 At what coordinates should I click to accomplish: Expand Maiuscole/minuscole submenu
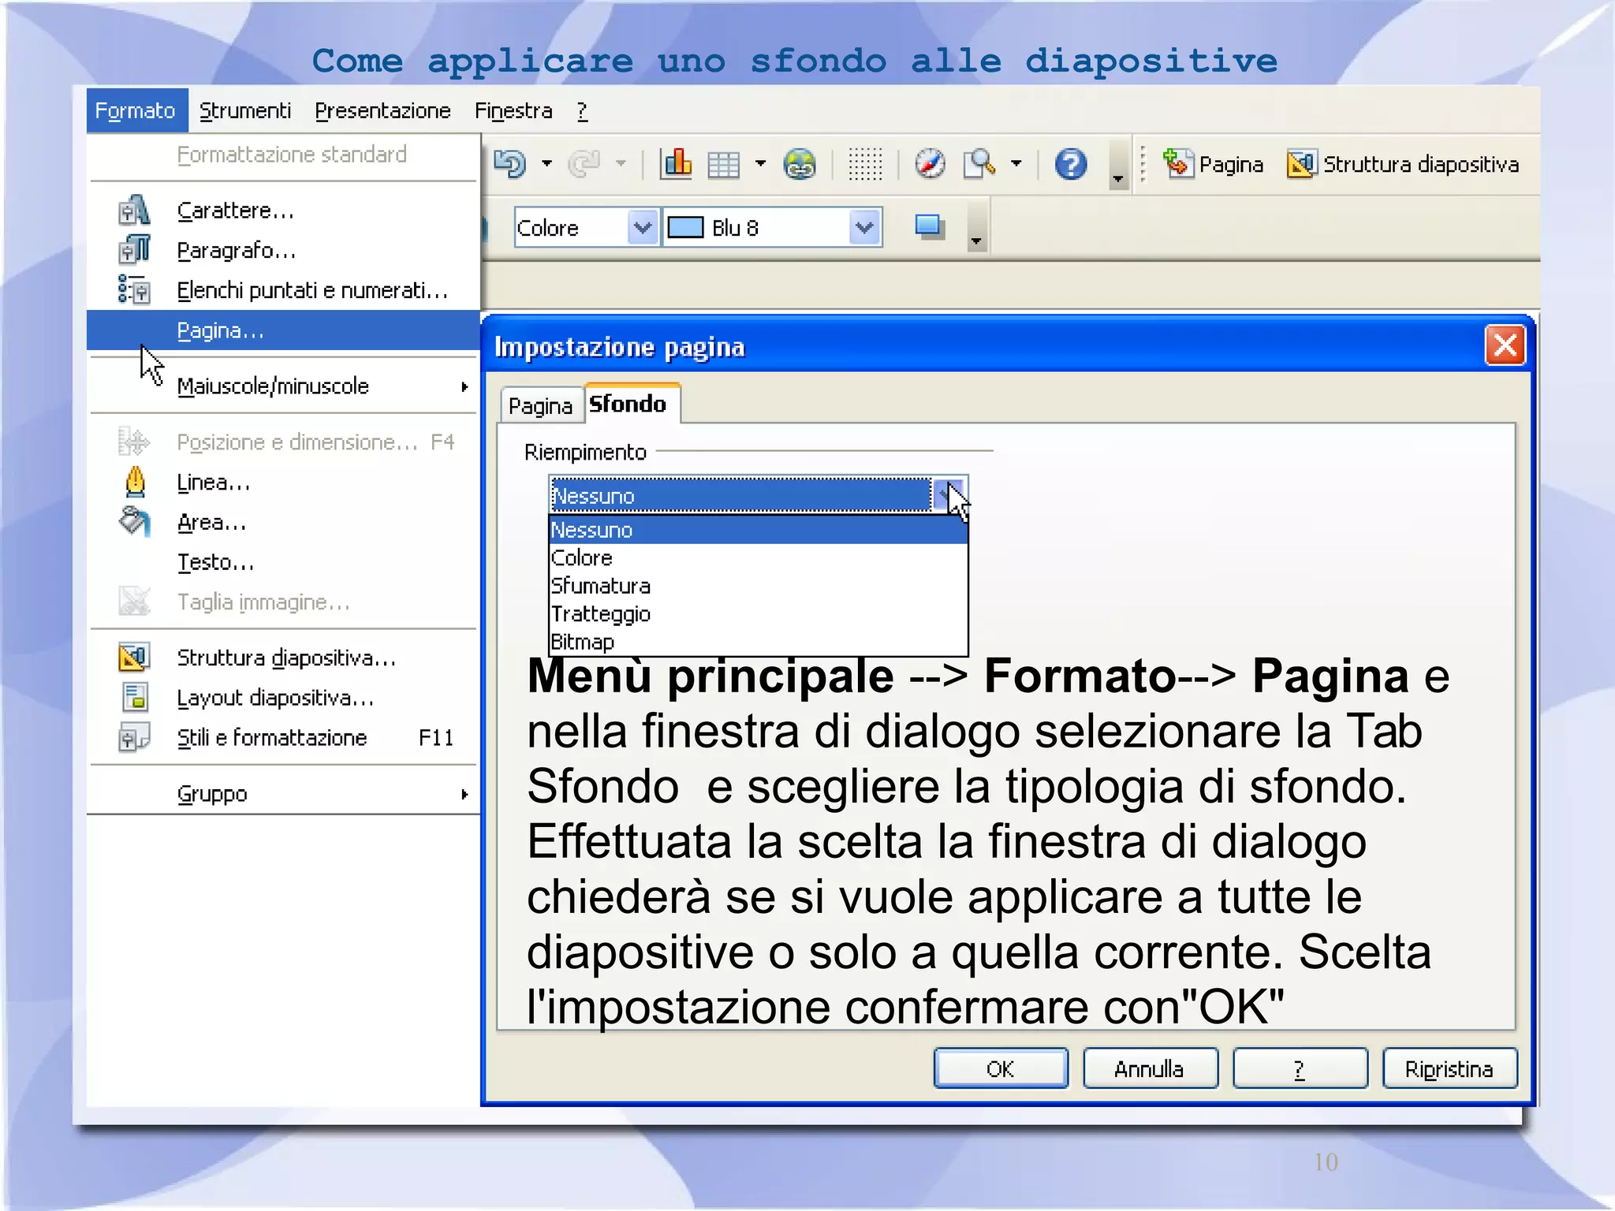click(282, 386)
